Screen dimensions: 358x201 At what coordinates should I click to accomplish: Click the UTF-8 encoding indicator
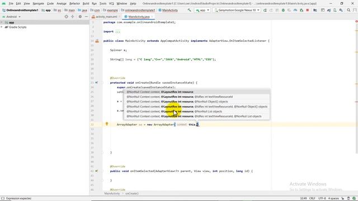322,198
